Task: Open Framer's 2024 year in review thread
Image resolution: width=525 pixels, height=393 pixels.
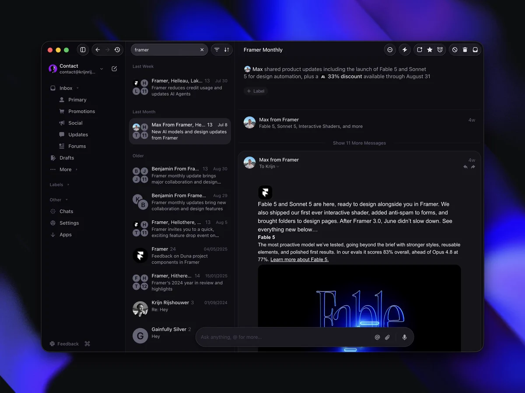Action: tap(180, 282)
